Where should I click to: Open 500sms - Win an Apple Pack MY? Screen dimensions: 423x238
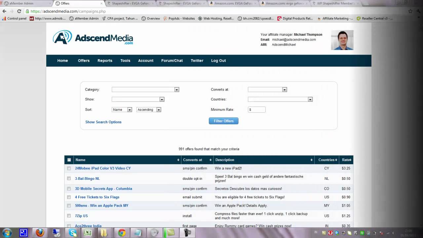(101, 206)
